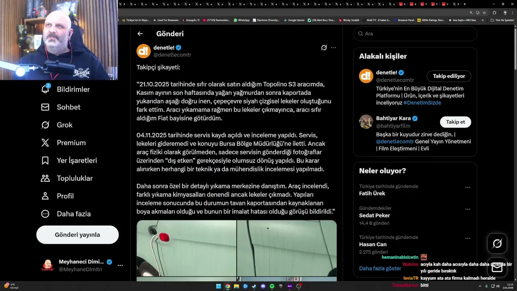Open the options dots for Sedat Peker trend

coord(468,209)
